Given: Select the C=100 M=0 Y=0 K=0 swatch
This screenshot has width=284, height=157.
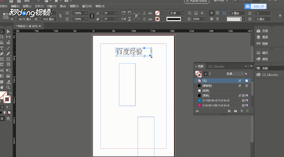Looking at the screenshot, I should (223, 101).
